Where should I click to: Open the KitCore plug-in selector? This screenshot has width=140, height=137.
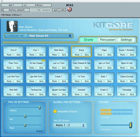[39, 5]
